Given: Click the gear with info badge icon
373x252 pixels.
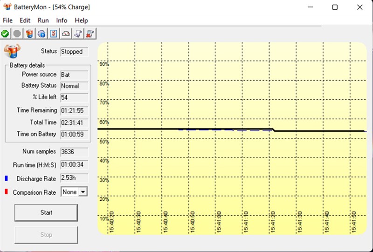Looking at the screenshot, I should [x=41, y=34].
